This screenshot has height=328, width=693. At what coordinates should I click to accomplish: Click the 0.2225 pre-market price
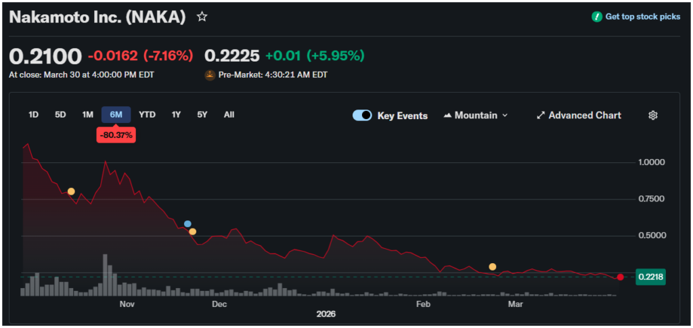click(x=232, y=55)
